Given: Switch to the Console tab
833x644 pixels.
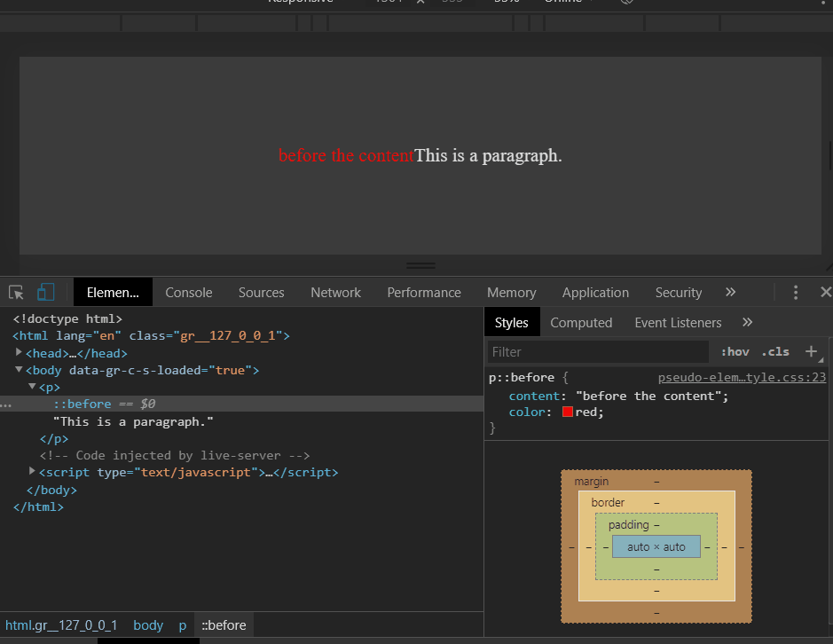Looking at the screenshot, I should pyautogui.click(x=188, y=292).
